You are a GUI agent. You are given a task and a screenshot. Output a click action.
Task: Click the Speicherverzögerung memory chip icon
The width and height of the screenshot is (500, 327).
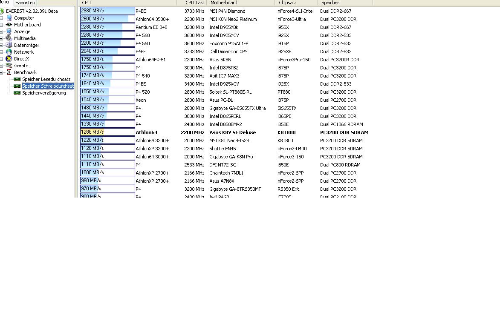pos(17,93)
